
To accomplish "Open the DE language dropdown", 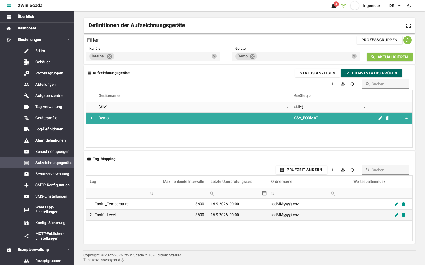I will pyautogui.click(x=395, y=6).
